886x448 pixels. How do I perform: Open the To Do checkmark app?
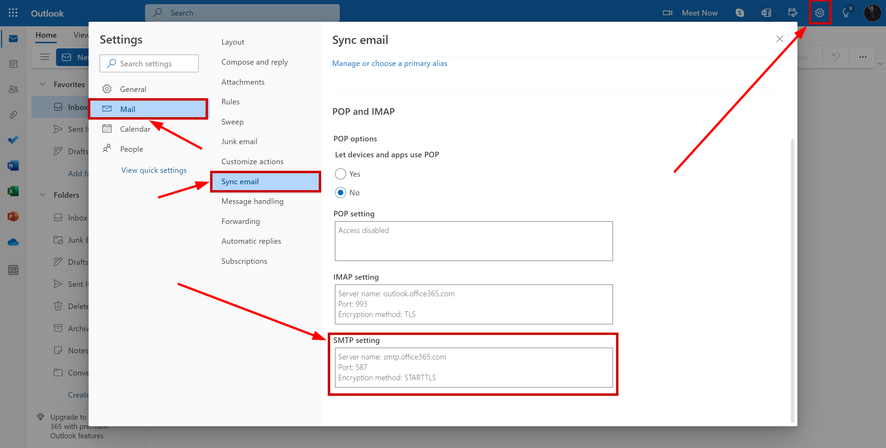coord(13,140)
